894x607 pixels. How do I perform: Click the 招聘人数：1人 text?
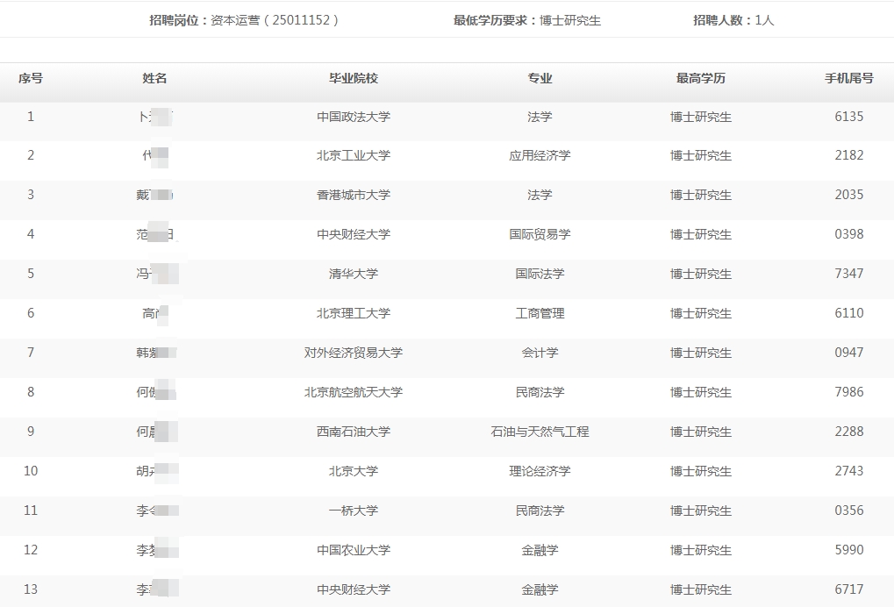click(733, 20)
